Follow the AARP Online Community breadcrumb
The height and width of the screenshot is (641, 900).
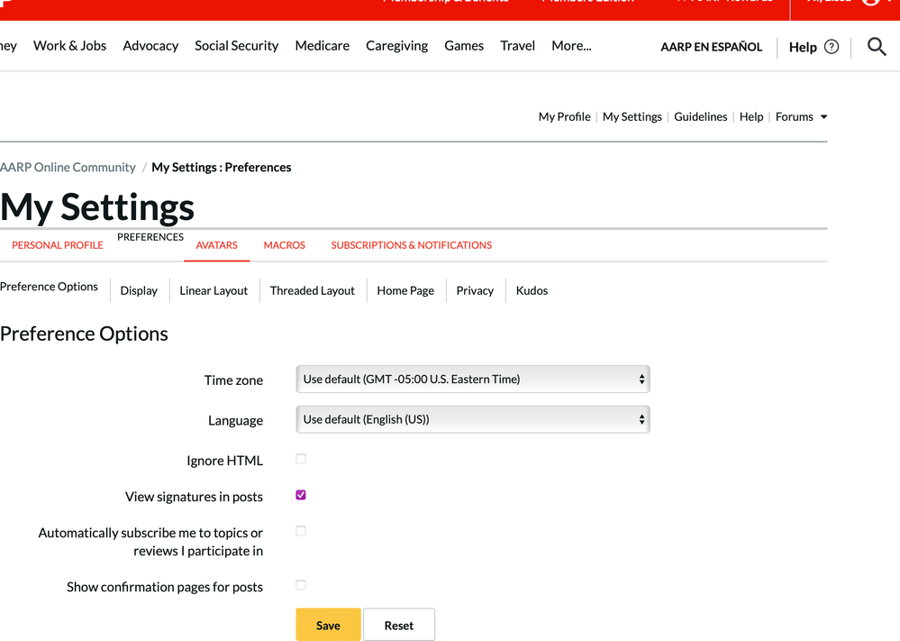point(68,168)
